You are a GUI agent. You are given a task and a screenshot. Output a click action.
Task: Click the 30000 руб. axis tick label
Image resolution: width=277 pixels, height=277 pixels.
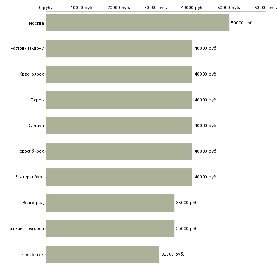[x=156, y=8]
